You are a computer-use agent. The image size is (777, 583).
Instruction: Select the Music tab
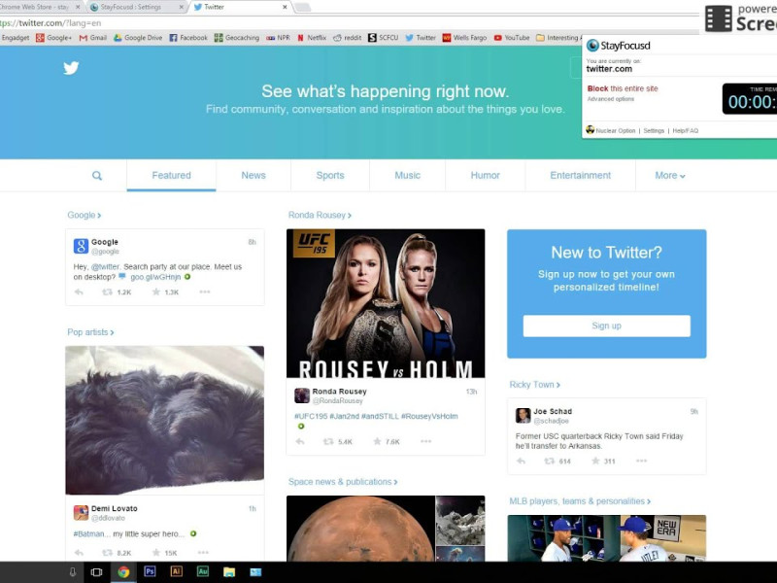coord(407,176)
